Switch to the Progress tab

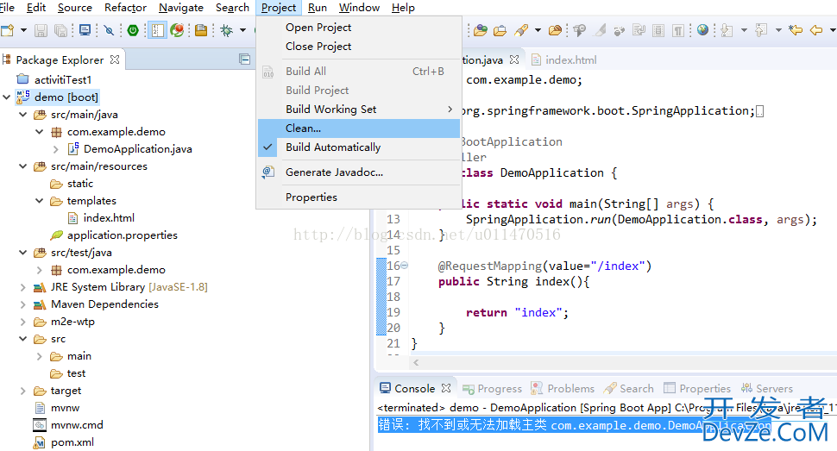[492, 389]
